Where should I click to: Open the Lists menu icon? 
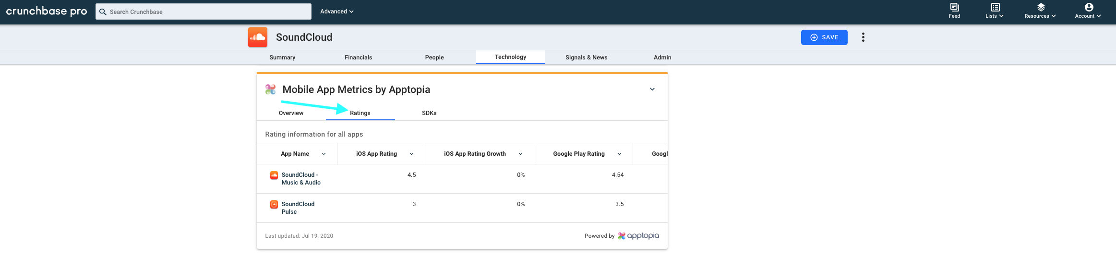995,7
